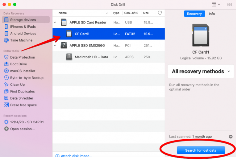Click the protection shield column header icon
The height and width of the screenshot is (160, 237).
pyautogui.click(x=160, y=13)
